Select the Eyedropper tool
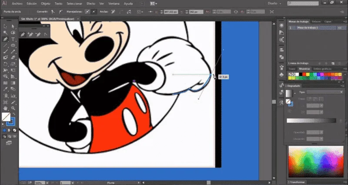 pyautogui.click(x=5, y=89)
